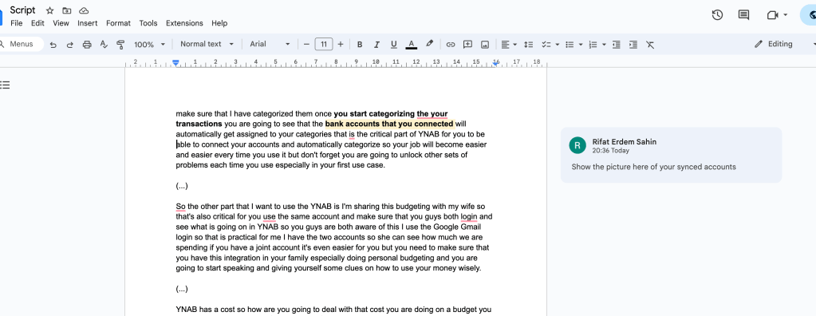Click the Script document title

click(23, 10)
